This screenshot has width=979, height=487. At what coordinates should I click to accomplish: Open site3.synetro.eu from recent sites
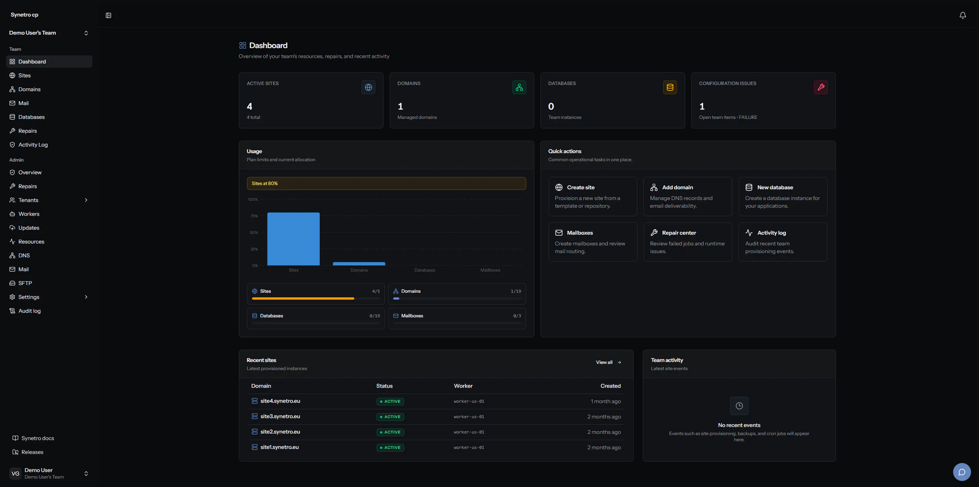coord(280,416)
